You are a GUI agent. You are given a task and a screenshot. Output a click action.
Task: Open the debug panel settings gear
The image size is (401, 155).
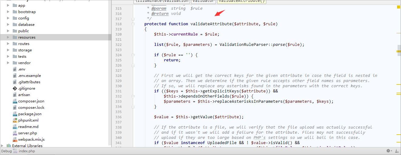[388, 151]
